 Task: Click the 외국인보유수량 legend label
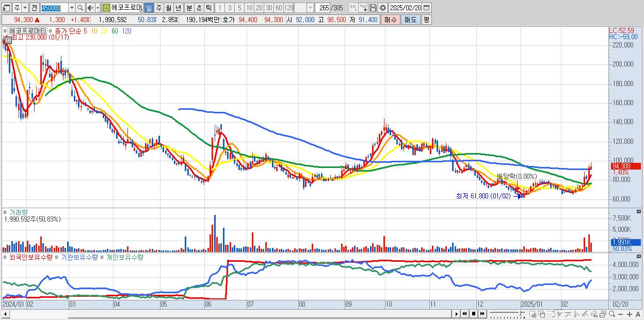point(30,257)
